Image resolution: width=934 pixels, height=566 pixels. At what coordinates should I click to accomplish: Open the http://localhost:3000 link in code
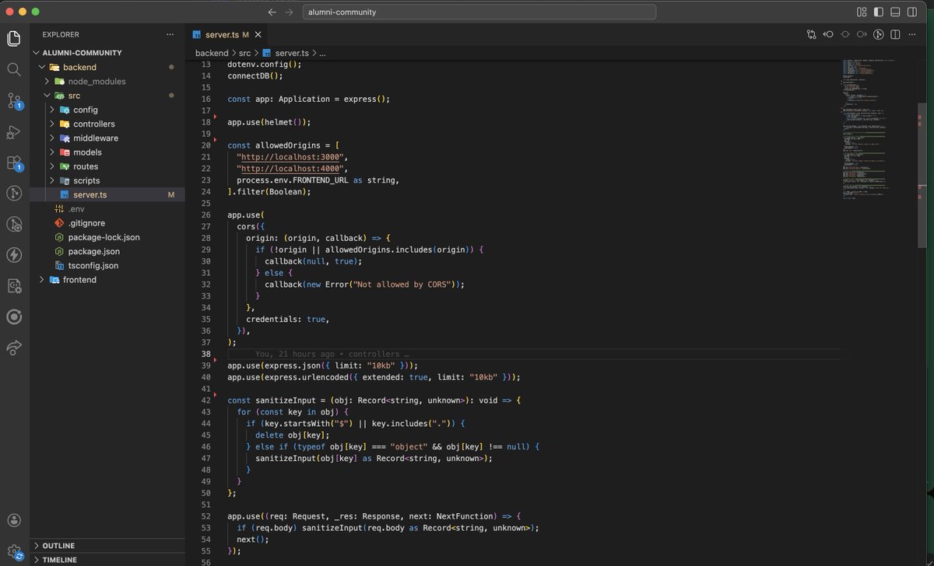tap(290, 157)
